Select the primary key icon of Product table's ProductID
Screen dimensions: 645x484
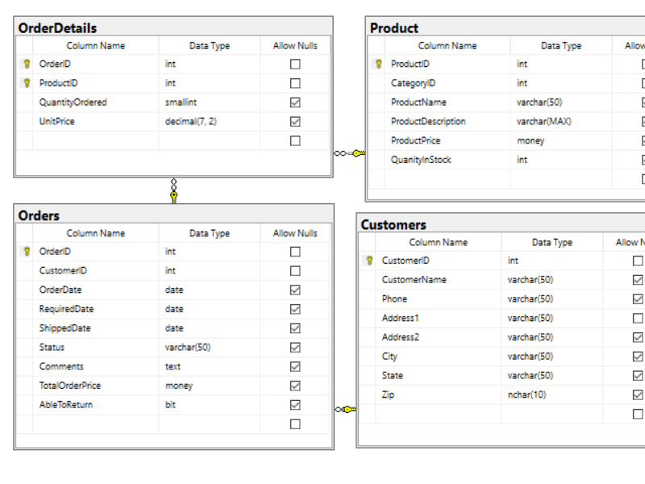coord(378,64)
